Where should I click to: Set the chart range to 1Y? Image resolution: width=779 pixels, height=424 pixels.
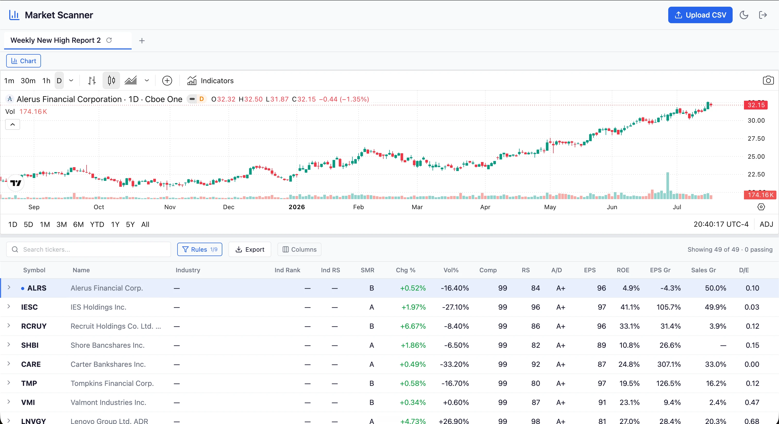115,224
